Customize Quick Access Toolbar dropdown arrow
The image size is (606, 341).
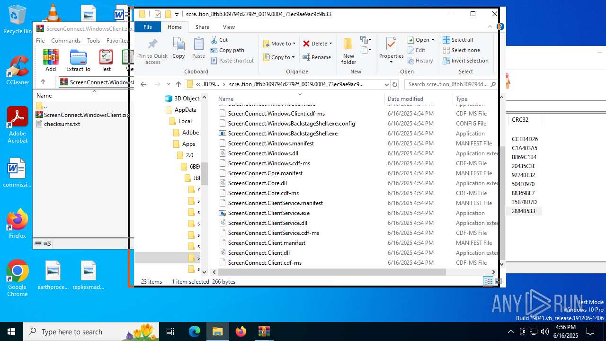tap(177, 15)
